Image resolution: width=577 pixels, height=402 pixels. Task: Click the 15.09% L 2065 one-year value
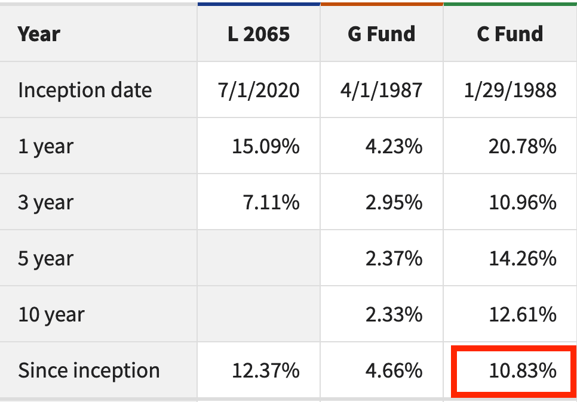(x=266, y=146)
